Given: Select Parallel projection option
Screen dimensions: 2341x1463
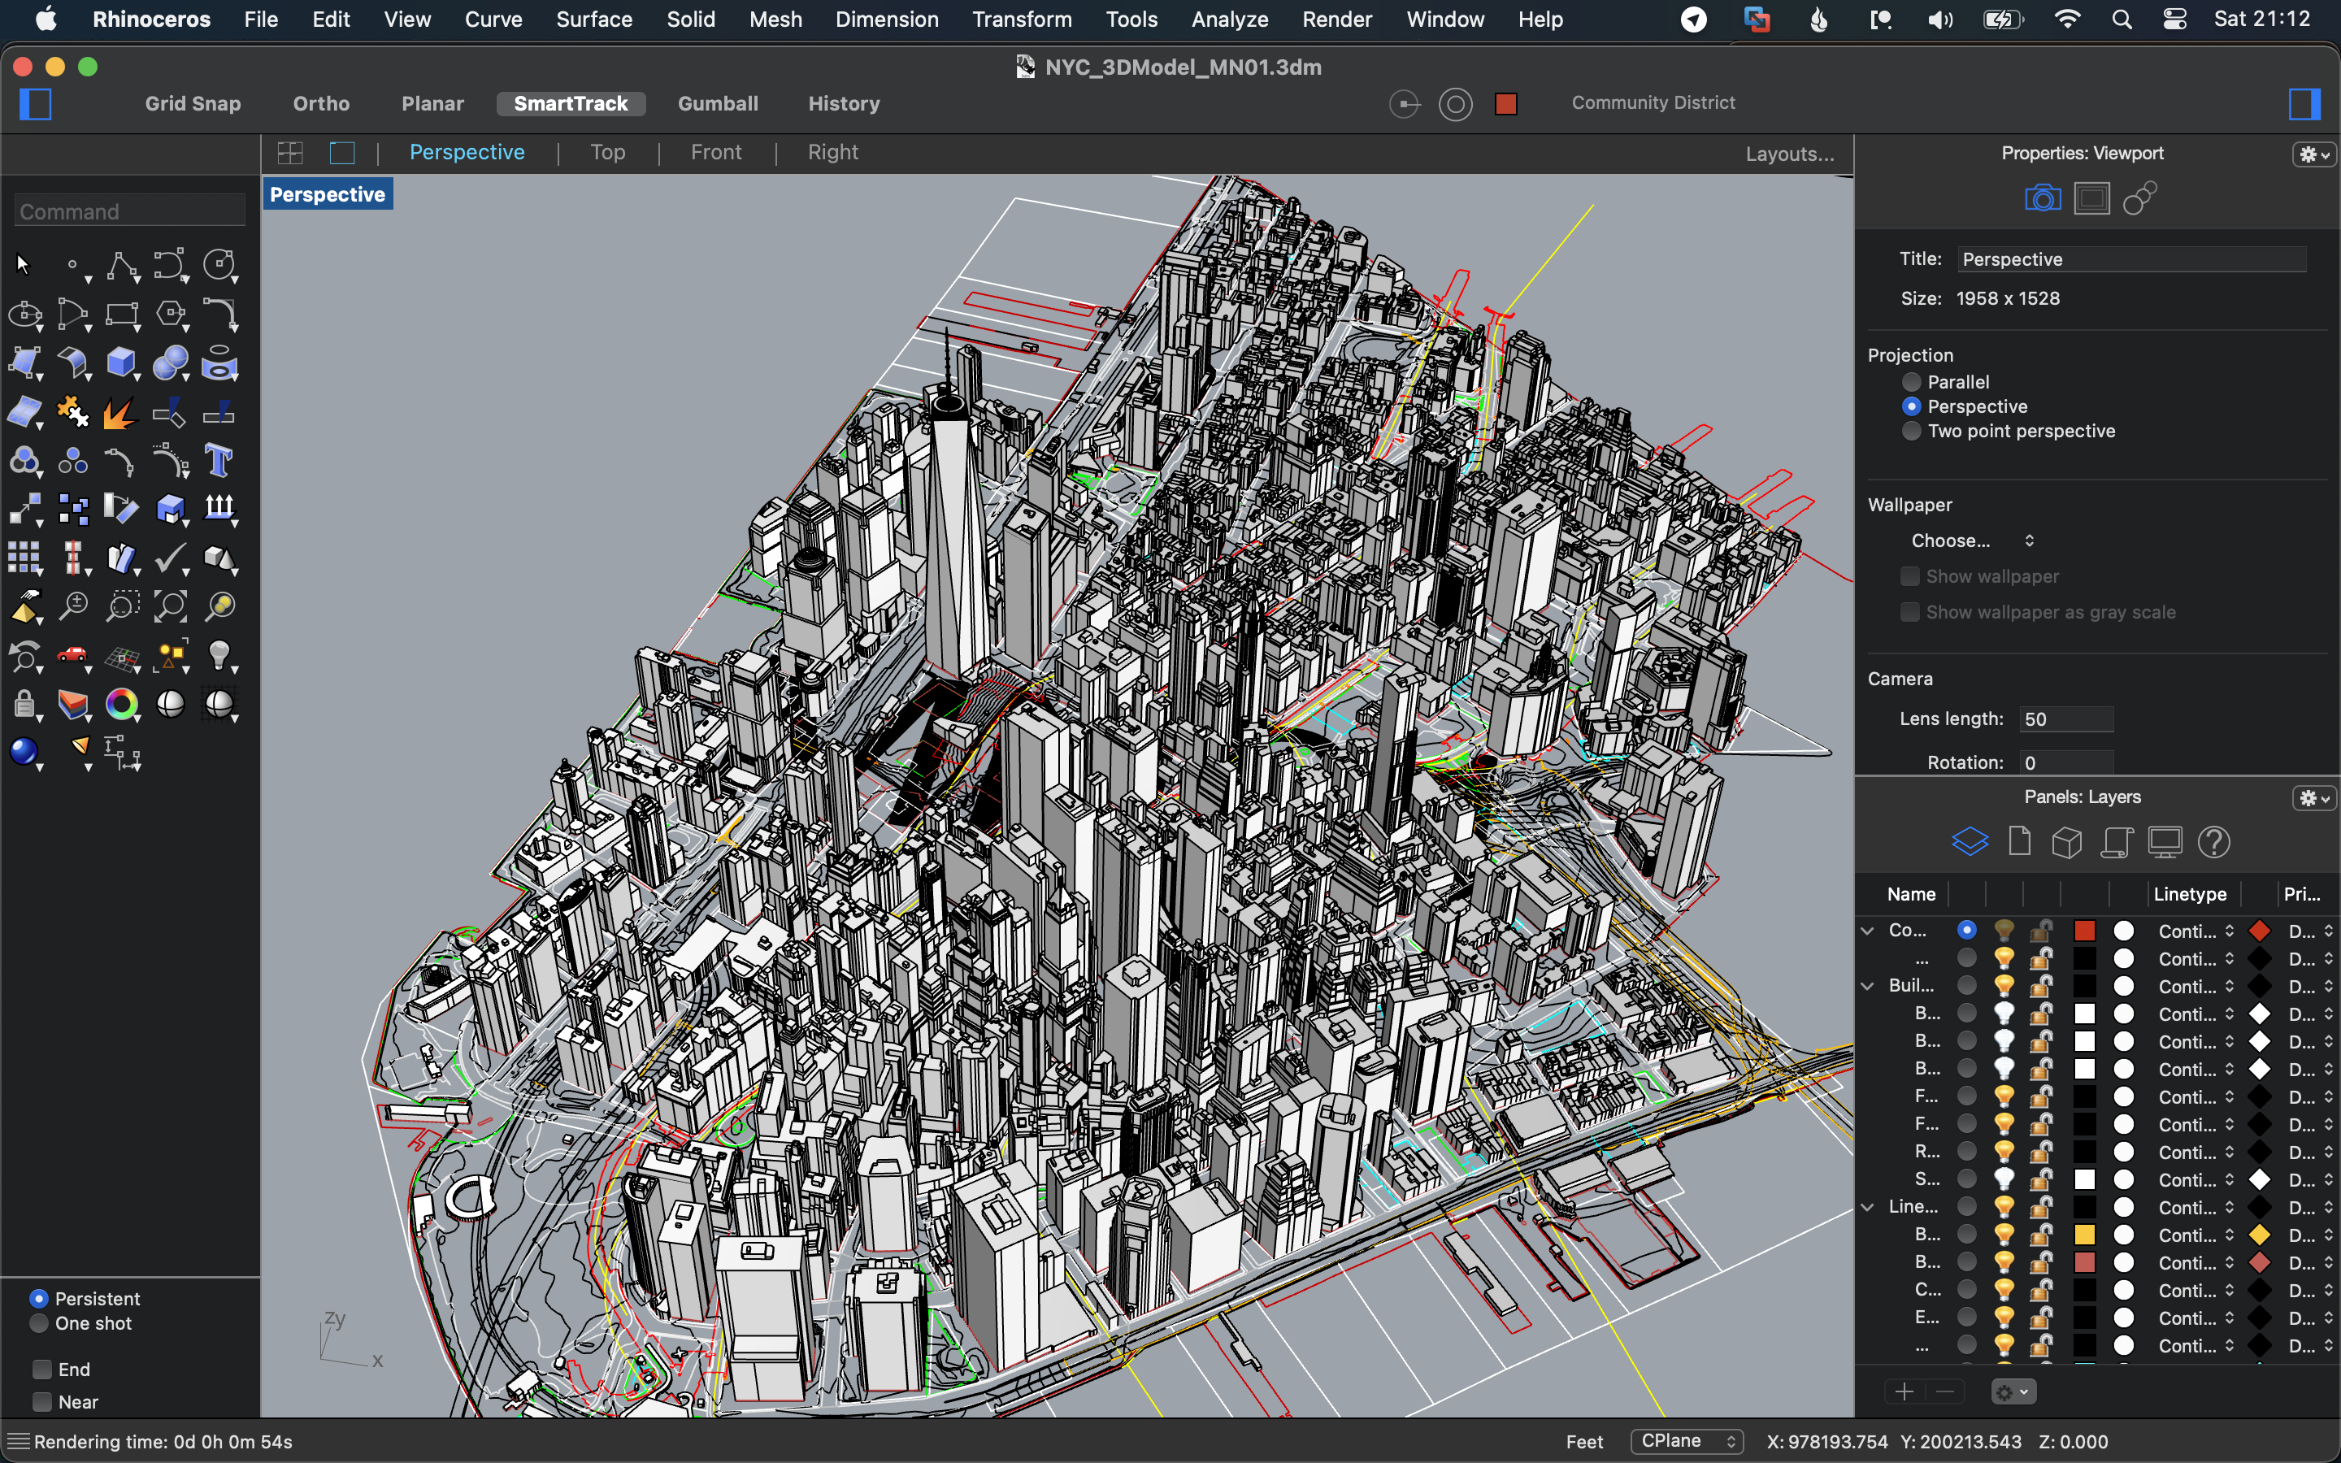Looking at the screenshot, I should tap(1912, 382).
